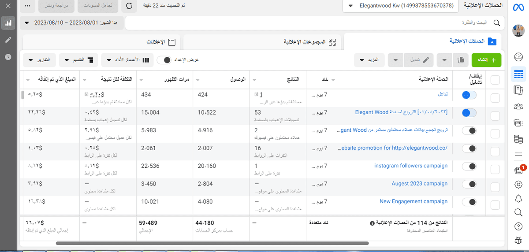Open the notifications bell icon
Image resolution: width=529 pixels, height=252 pixels.
click(x=518, y=198)
